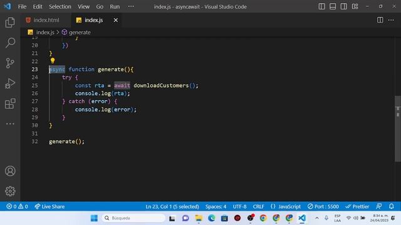Open the Accounts menu icon

(x=10, y=171)
